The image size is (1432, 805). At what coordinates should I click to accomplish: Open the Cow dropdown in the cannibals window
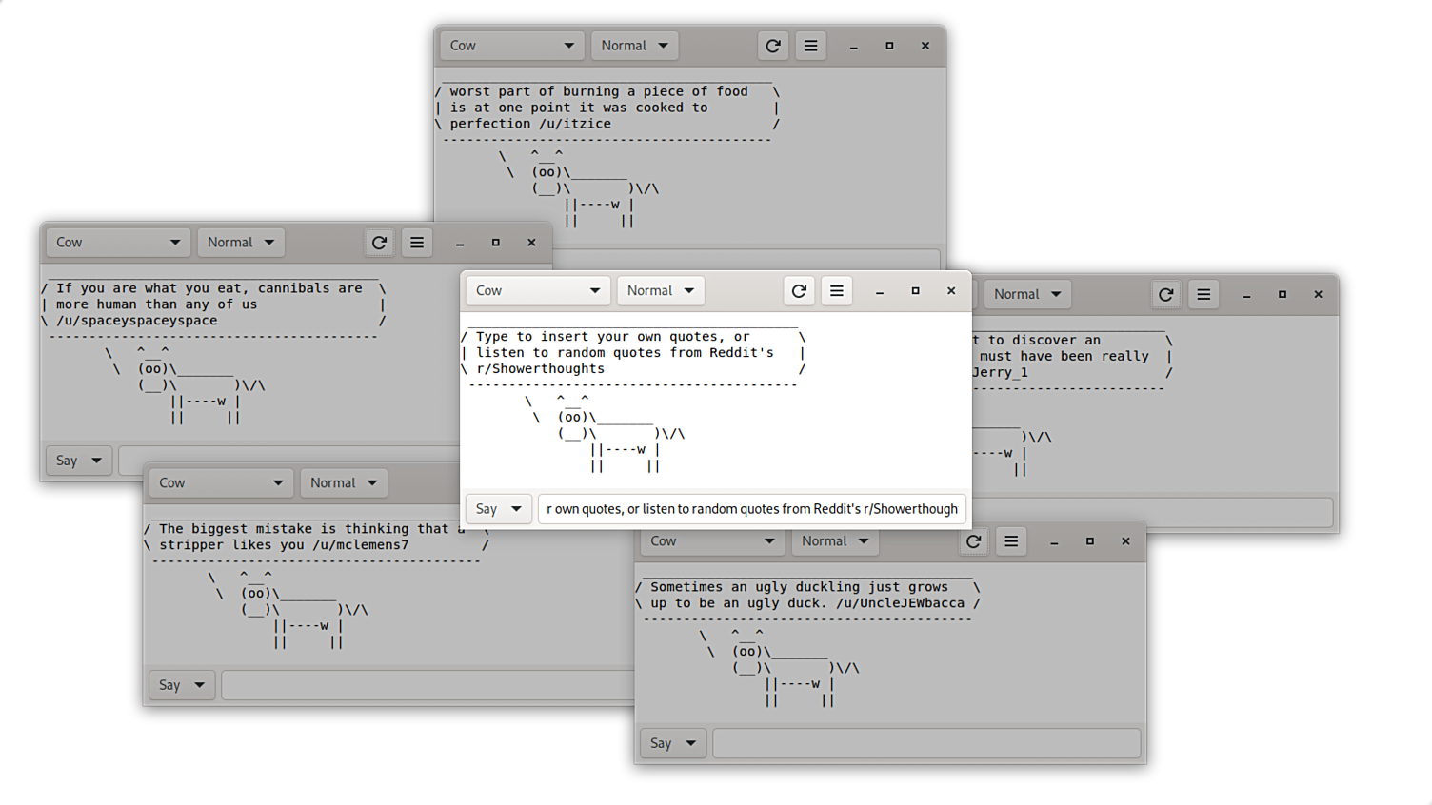click(x=117, y=242)
